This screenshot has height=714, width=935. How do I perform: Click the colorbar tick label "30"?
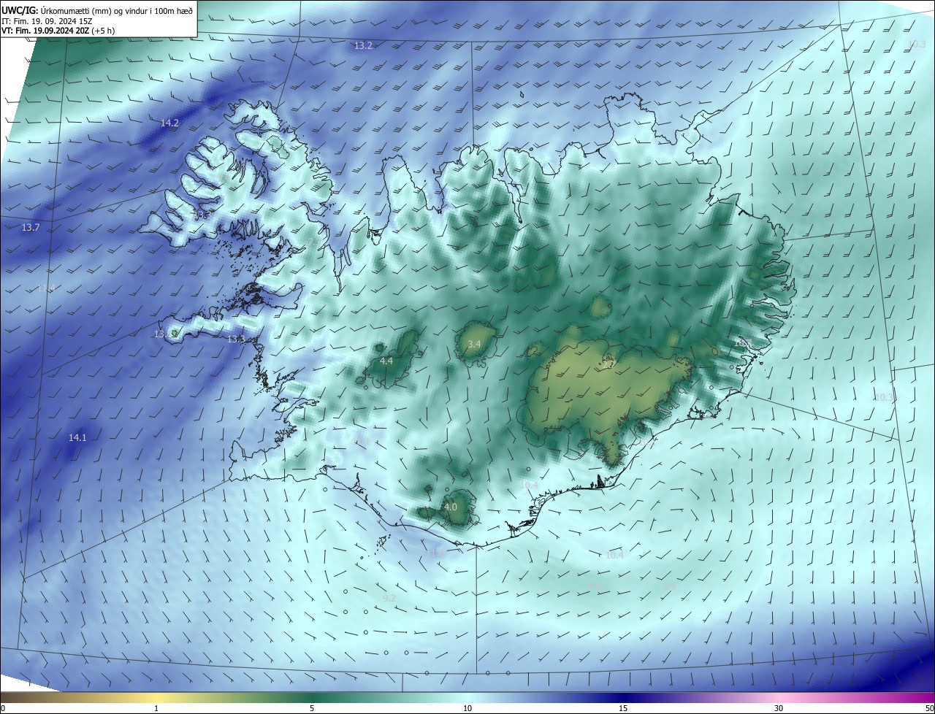[x=779, y=708]
